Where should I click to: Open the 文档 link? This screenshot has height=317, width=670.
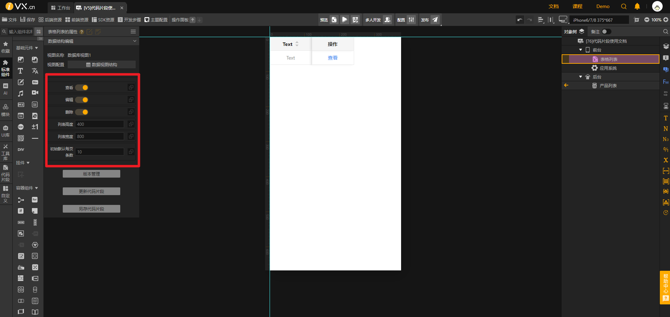[554, 6]
